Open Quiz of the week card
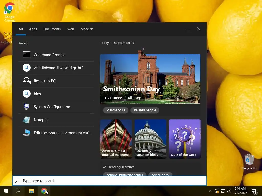Image resolution: width=262 pixels, height=196 pixels. (185, 139)
